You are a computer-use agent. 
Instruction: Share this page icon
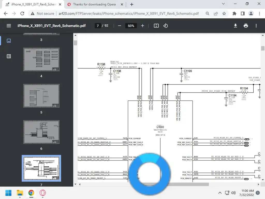[216, 13]
